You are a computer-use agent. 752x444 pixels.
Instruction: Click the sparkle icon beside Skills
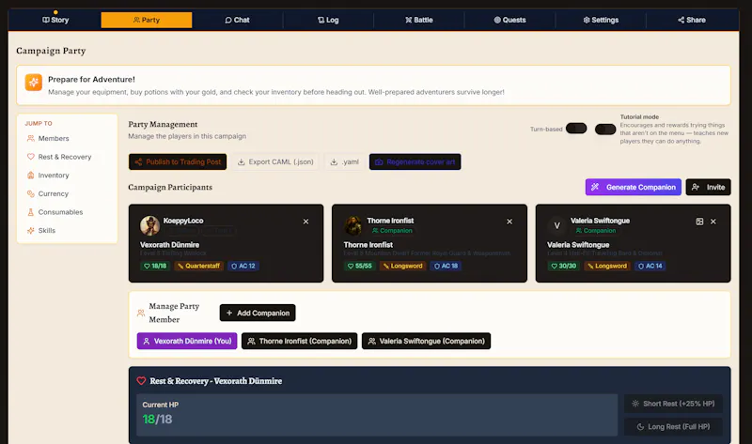pyautogui.click(x=31, y=230)
